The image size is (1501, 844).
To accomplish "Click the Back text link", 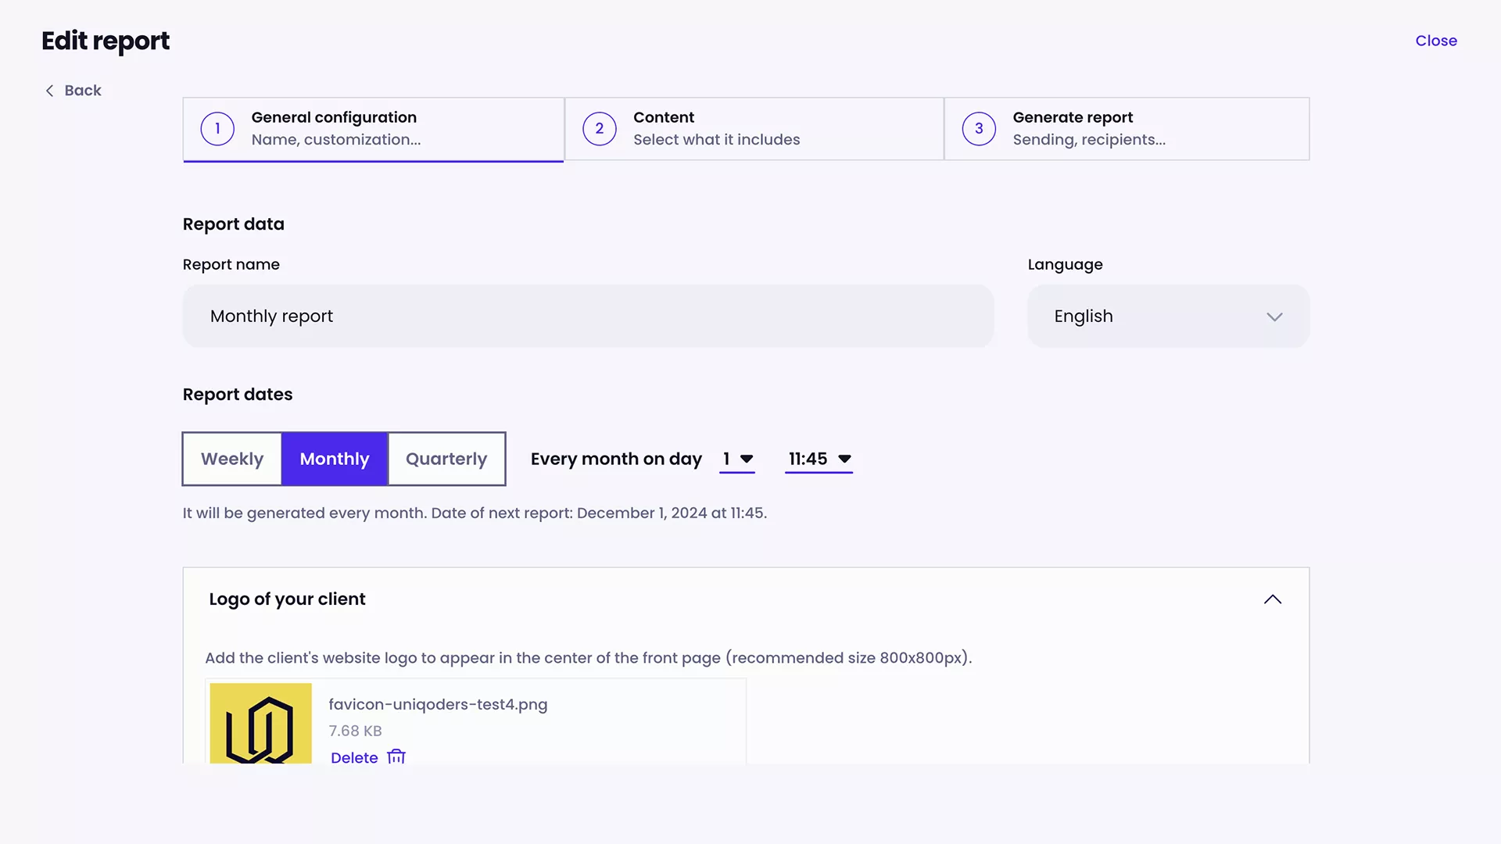I will 83,91.
